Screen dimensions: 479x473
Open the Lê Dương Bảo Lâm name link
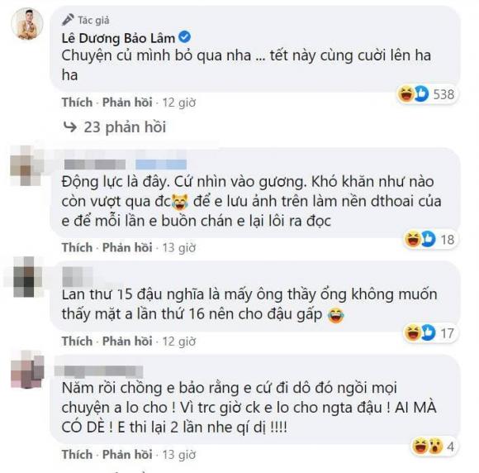118,38
